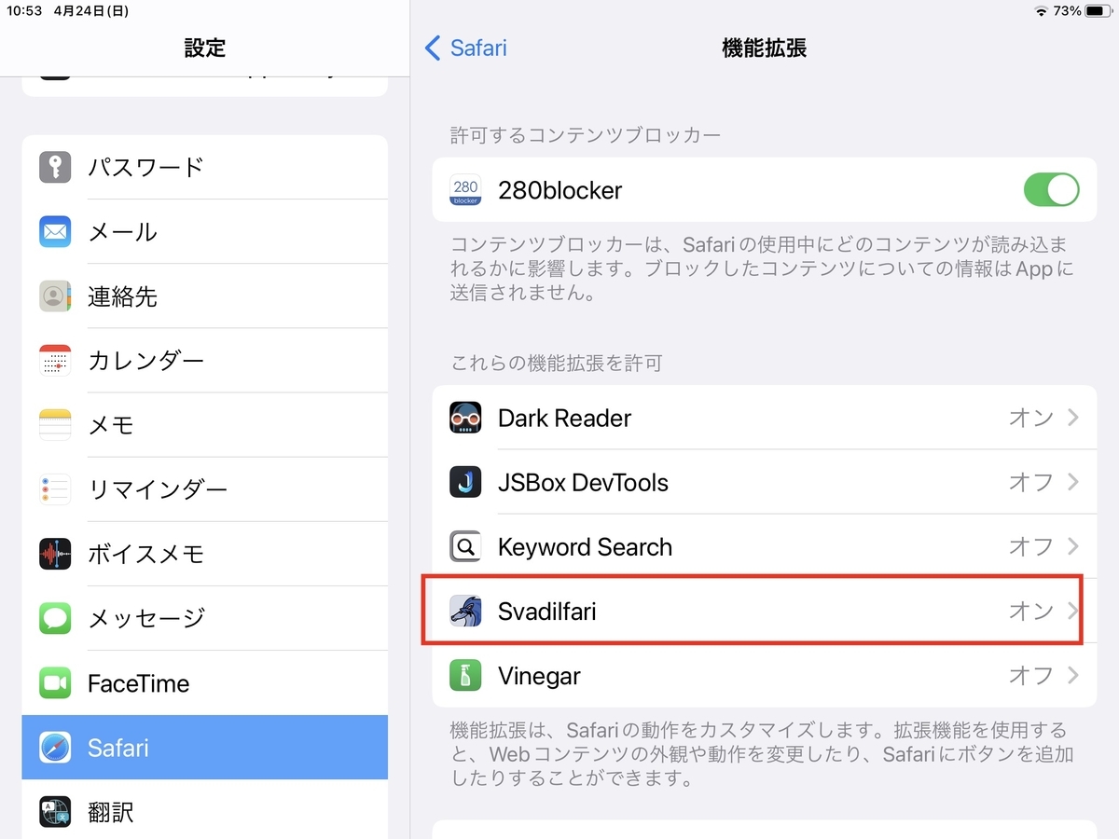Select the Svadilfari extension name
Viewport: 1119px width, 839px height.
[546, 612]
